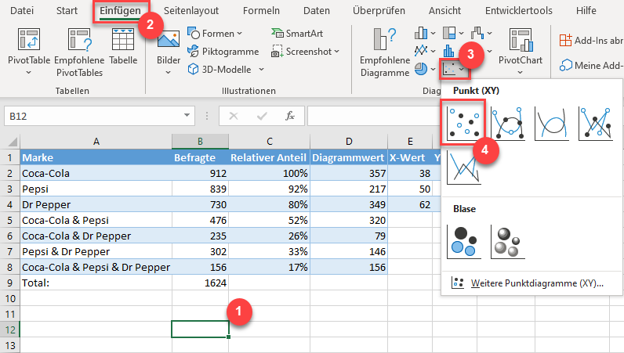Open the Bilder insert menu

click(x=169, y=52)
